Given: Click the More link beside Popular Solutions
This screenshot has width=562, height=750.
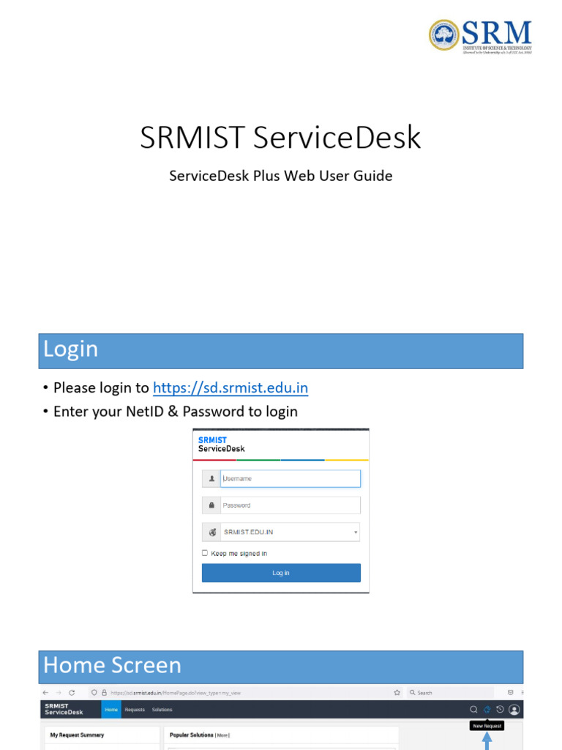Looking at the screenshot, I should (222, 735).
